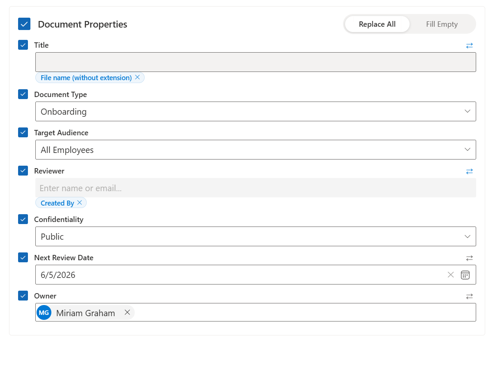Screen dimensions: 493x370
Task: Click the Confidentiality field label
Action: [x=59, y=220]
